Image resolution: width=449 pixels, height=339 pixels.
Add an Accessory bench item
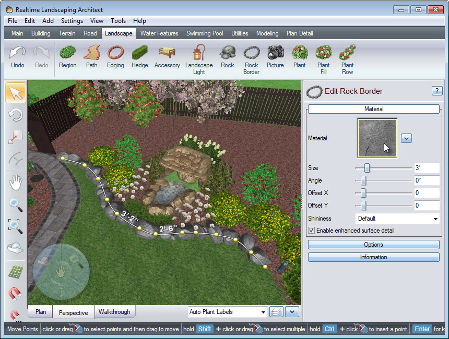tap(167, 57)
